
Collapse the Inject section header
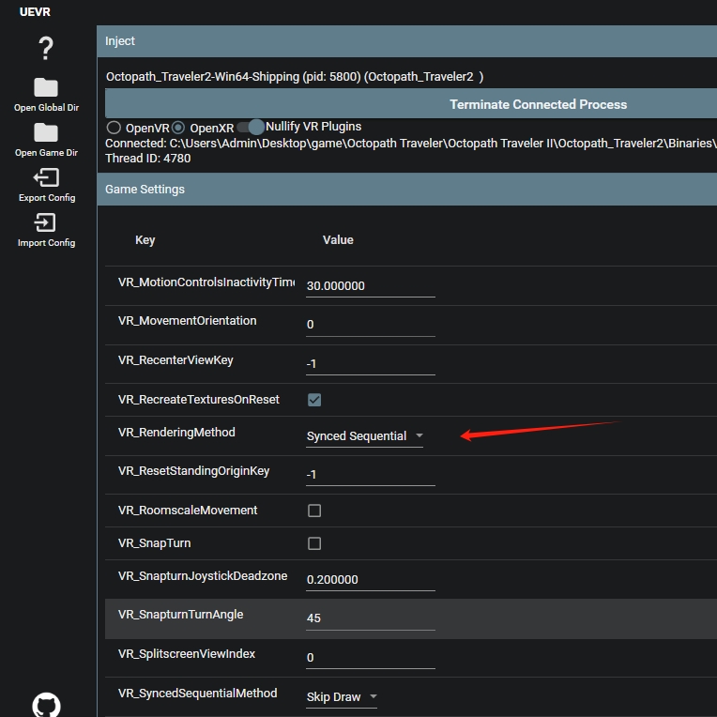[x=407, y=41]
